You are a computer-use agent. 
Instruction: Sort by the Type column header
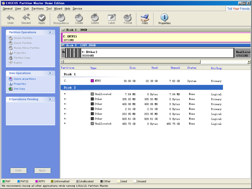(102, 68)
